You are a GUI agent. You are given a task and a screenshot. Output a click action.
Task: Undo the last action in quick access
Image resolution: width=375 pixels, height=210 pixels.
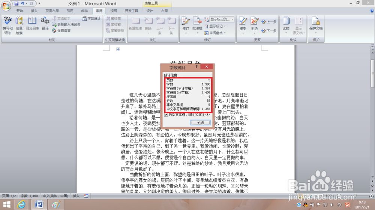tap(22, 4)
